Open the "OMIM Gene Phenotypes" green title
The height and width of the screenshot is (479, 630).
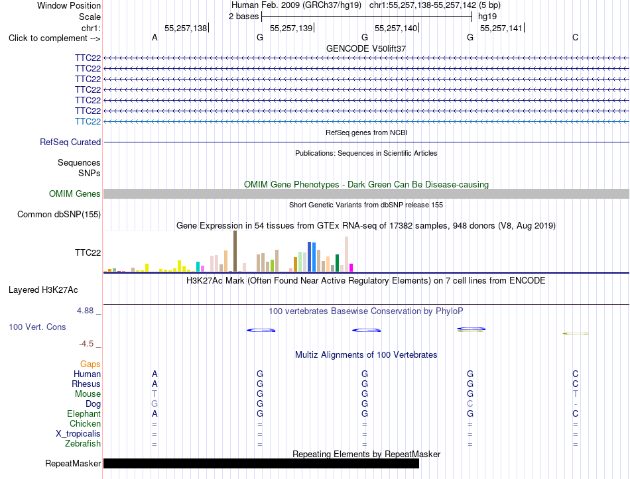point(366,184)
